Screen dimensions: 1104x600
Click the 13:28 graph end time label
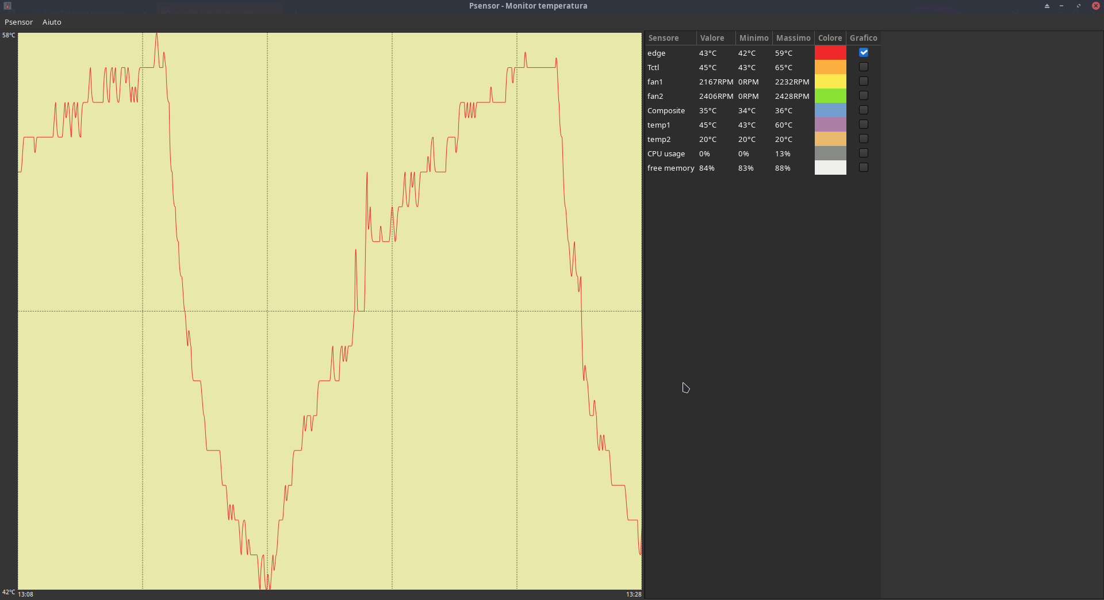(634, 594)
